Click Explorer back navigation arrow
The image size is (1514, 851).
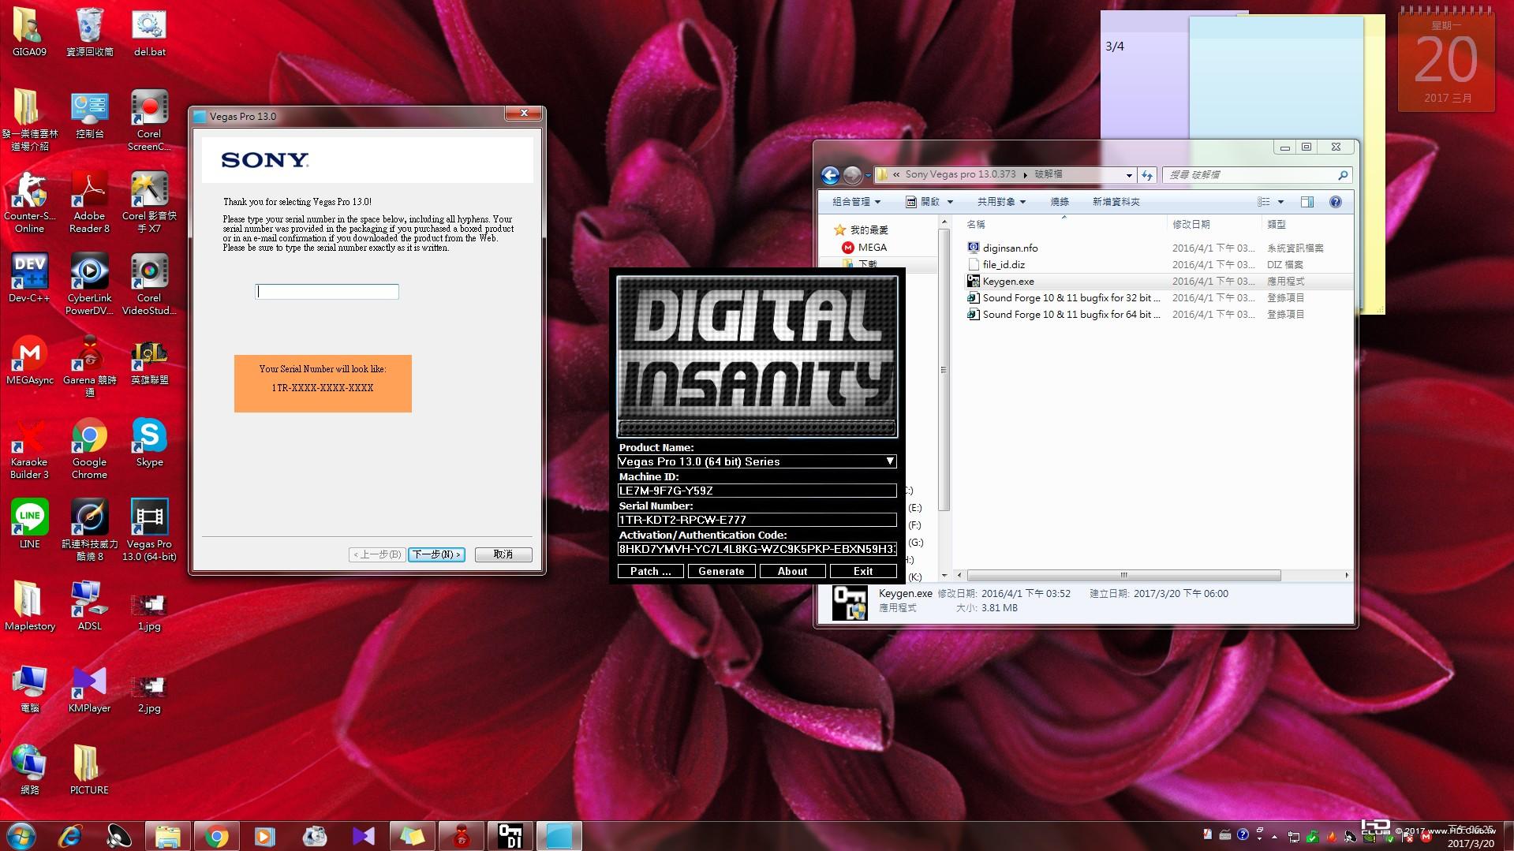(x=830, y=175)
